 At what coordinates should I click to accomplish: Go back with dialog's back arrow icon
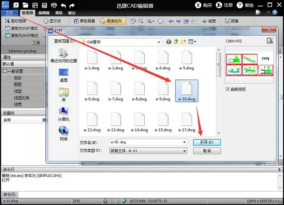[169, 42]
